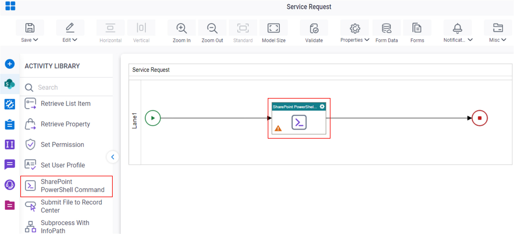Click the blue plus sidebar icon
This screenshot has width=514, height=234.
(x=10, y=64)
